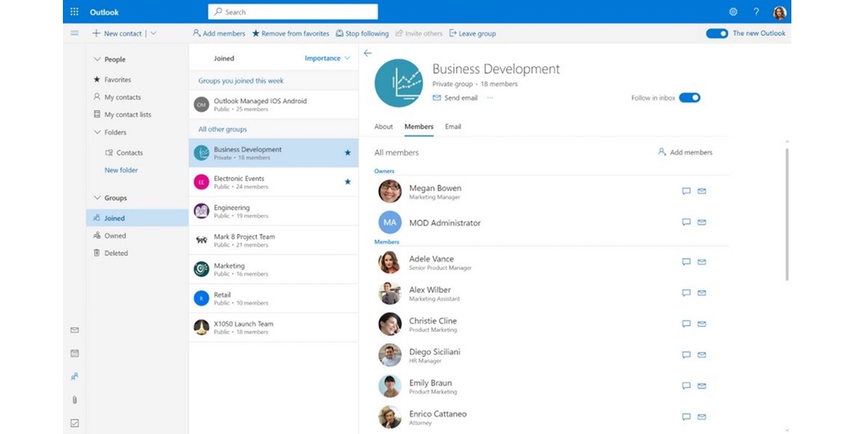Viewport: 846px width, 434px height.
Task: Expand the New contact dropdown arrow
Action: (153, 34)
